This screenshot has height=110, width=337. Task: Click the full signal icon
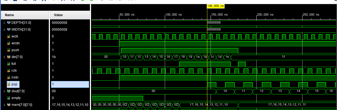9,64
